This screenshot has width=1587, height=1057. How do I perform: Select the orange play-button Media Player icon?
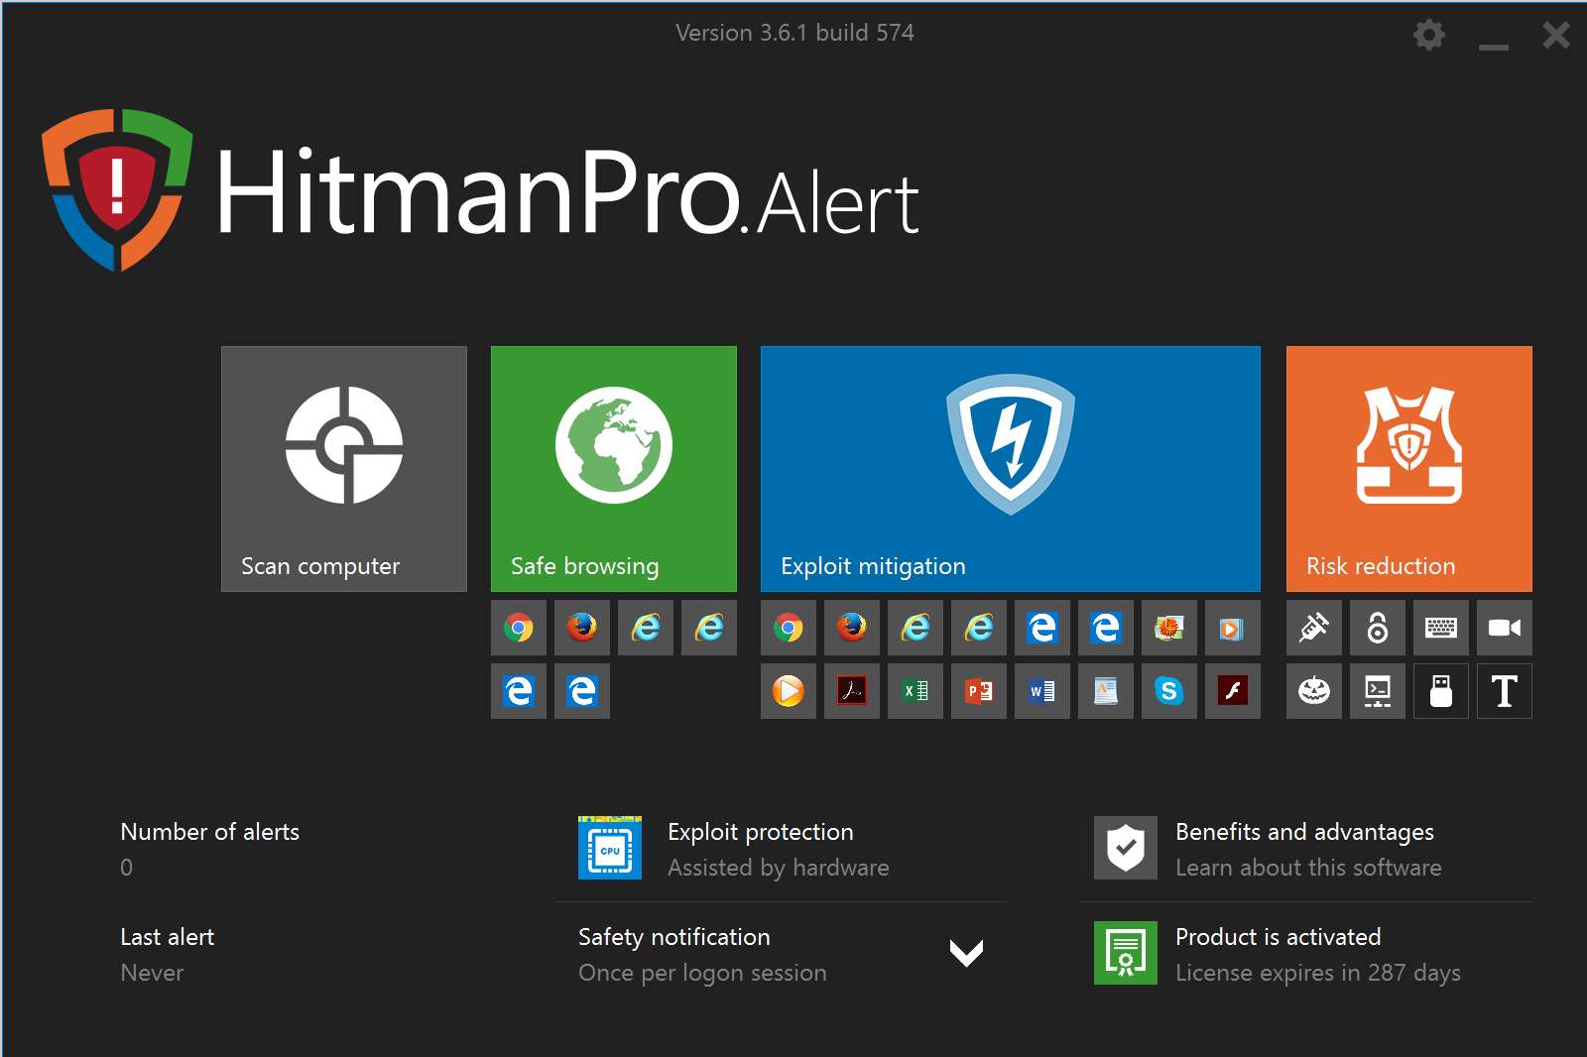tap(789, 691)
